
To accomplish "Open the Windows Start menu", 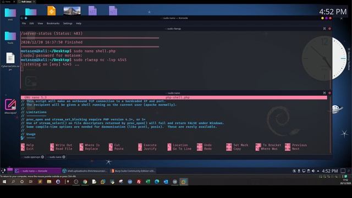I will click(4, 182).
